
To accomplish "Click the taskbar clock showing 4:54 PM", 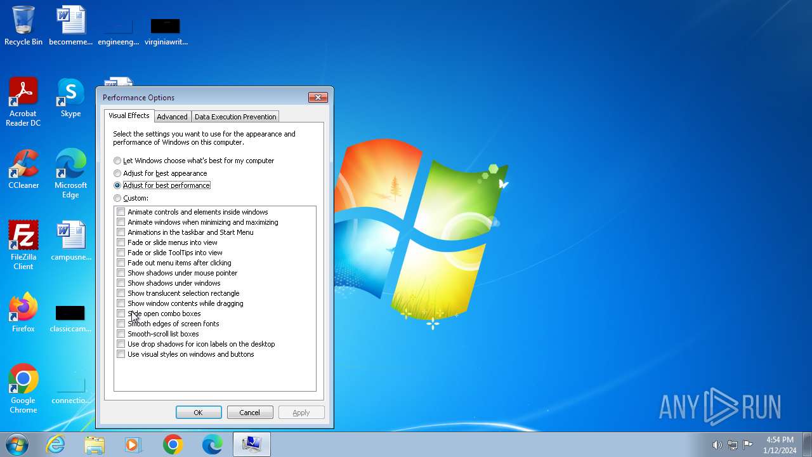I will (780, 445).
